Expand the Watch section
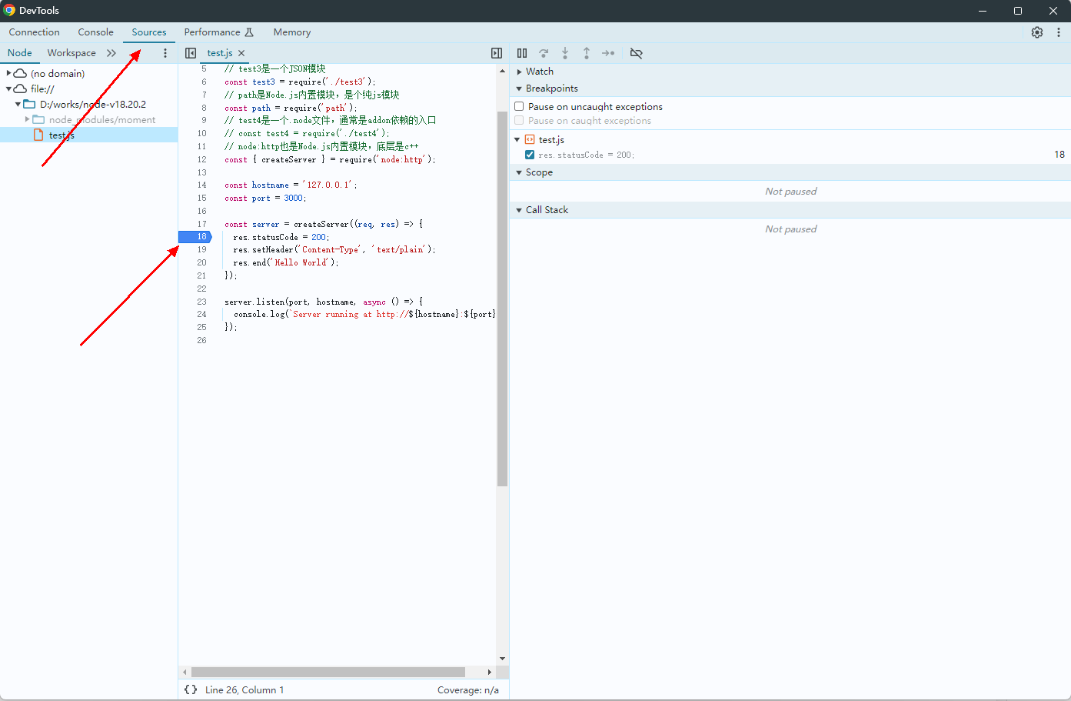The width and height of the screenshot is (1071, 701). tap(520, 72)
